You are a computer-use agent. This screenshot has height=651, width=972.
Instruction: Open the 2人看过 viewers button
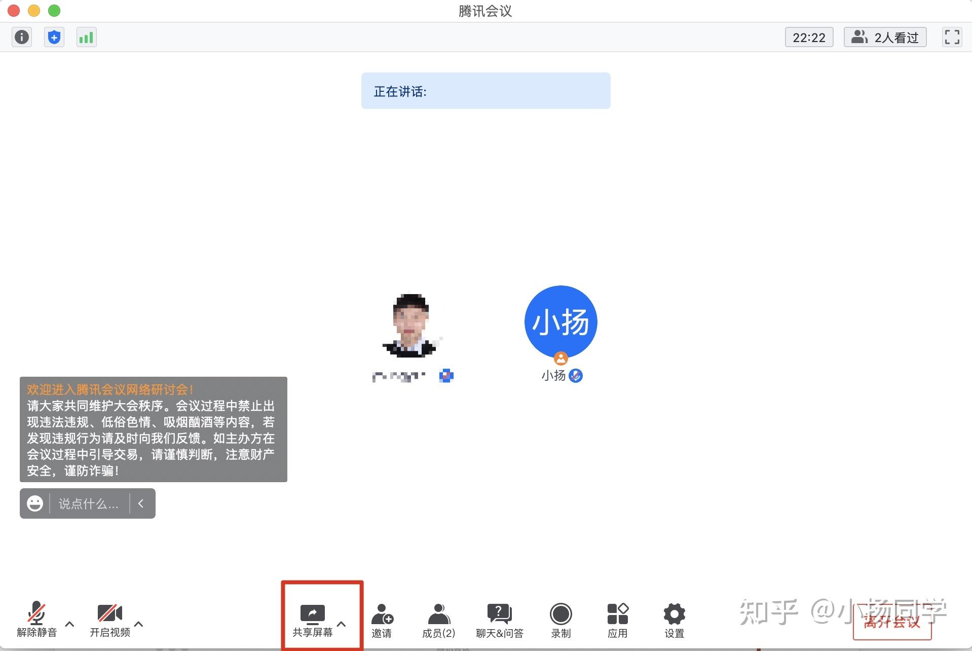pyautogui.click(x=885, y=38)
